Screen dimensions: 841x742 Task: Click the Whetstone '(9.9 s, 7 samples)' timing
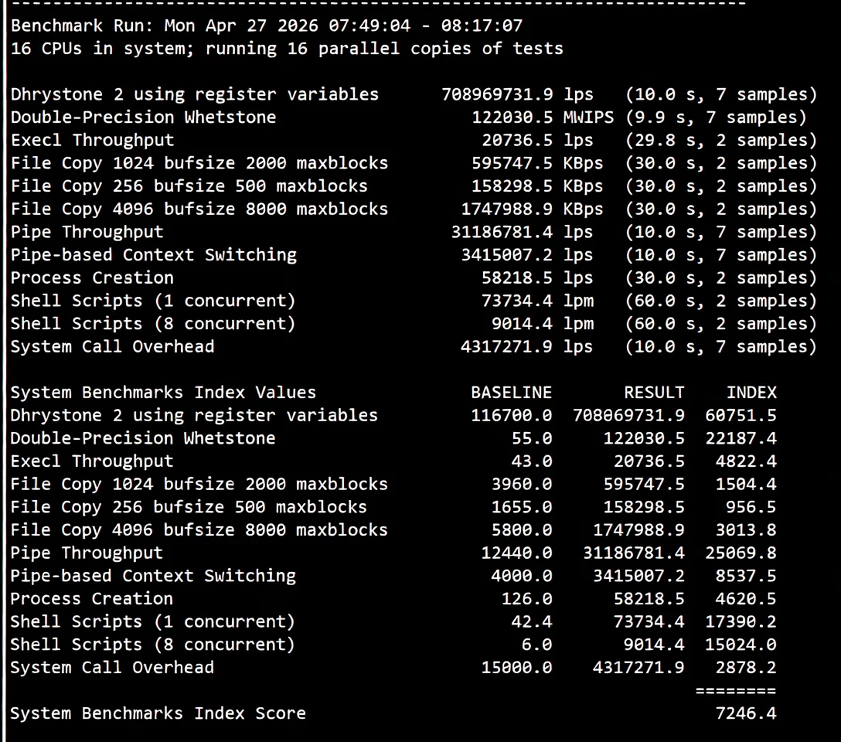click(x=716, y=117)
